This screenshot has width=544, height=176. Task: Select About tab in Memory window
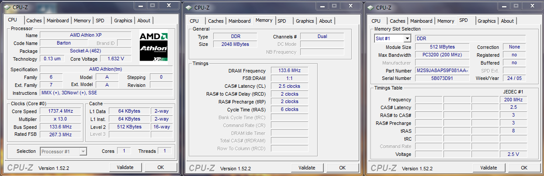point(326,21)
